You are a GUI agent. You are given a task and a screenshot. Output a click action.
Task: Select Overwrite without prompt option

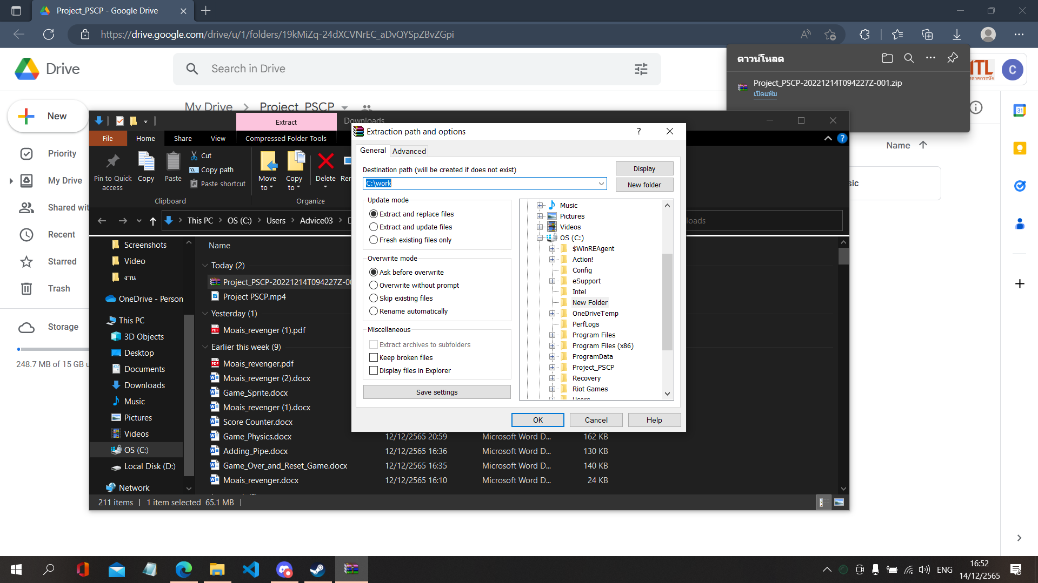click(374, 286)
